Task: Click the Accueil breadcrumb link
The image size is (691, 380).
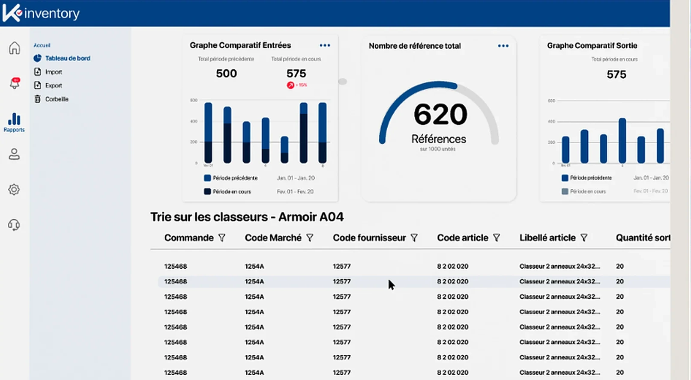Action: 42,45
